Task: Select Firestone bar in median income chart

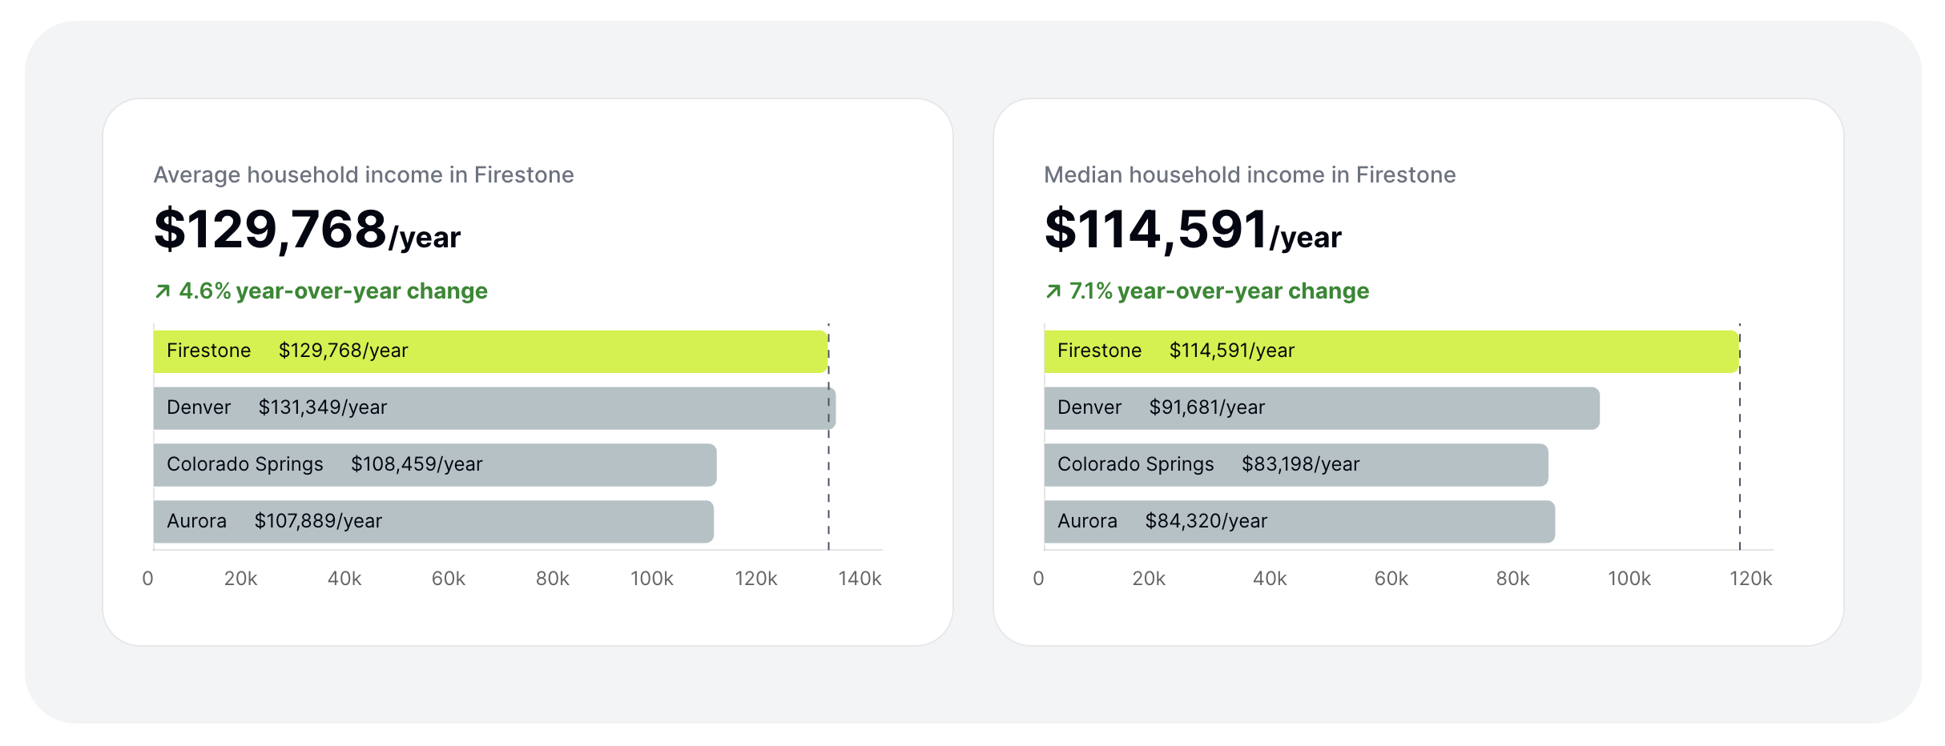Action: [x=1391, y=351]
